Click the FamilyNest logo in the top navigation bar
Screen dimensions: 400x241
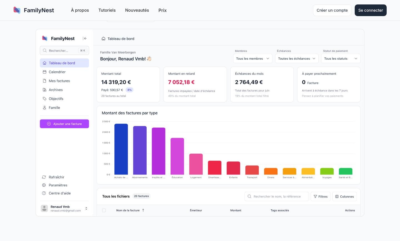pos(34,10)
